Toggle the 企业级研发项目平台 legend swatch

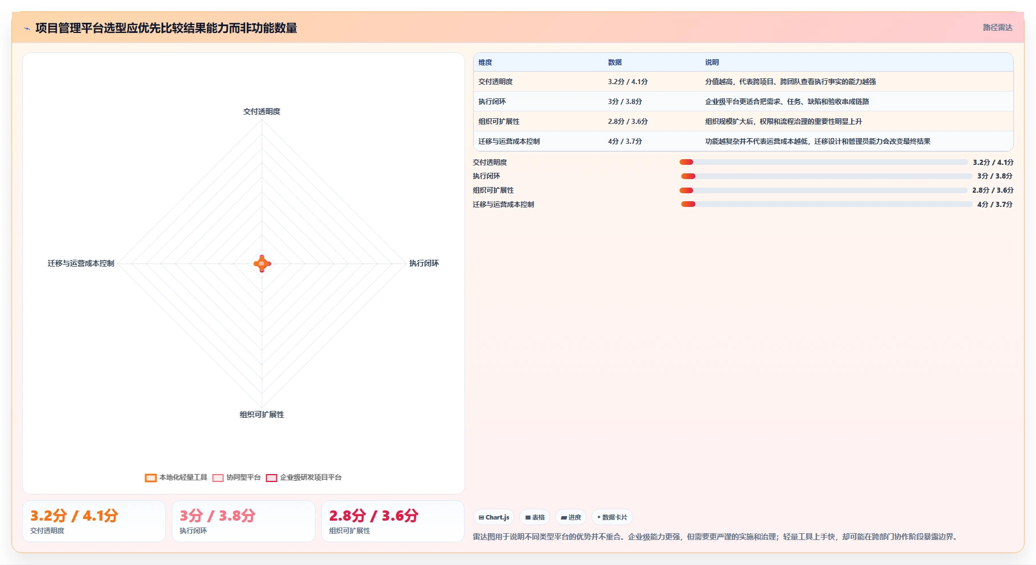pyautogui.click(x=271, y=478)
